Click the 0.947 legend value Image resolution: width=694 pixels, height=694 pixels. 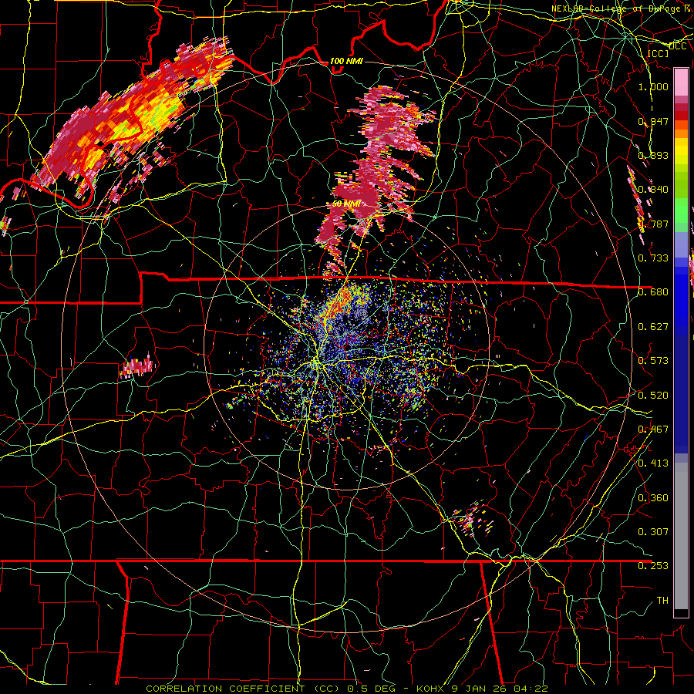[653, 121]
